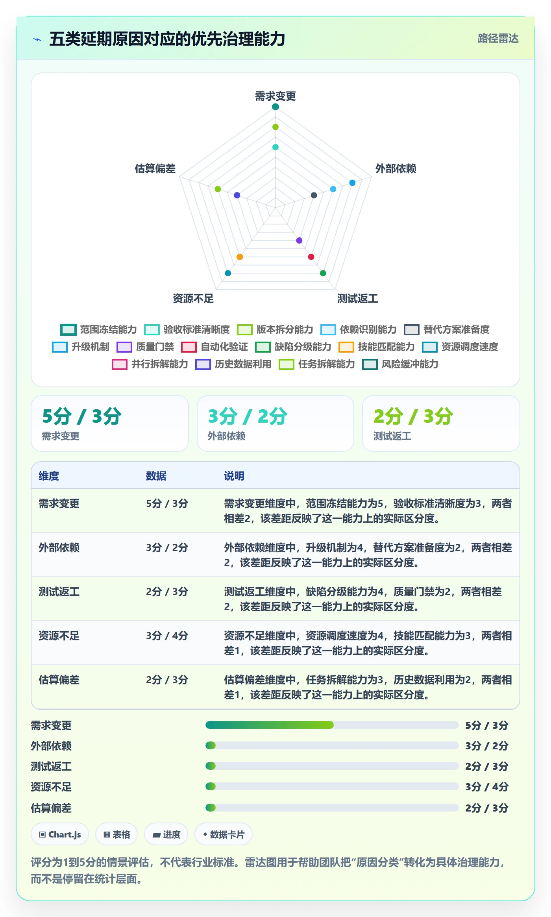
Task: Click the 进度 chip
Action: coord(166,834)
